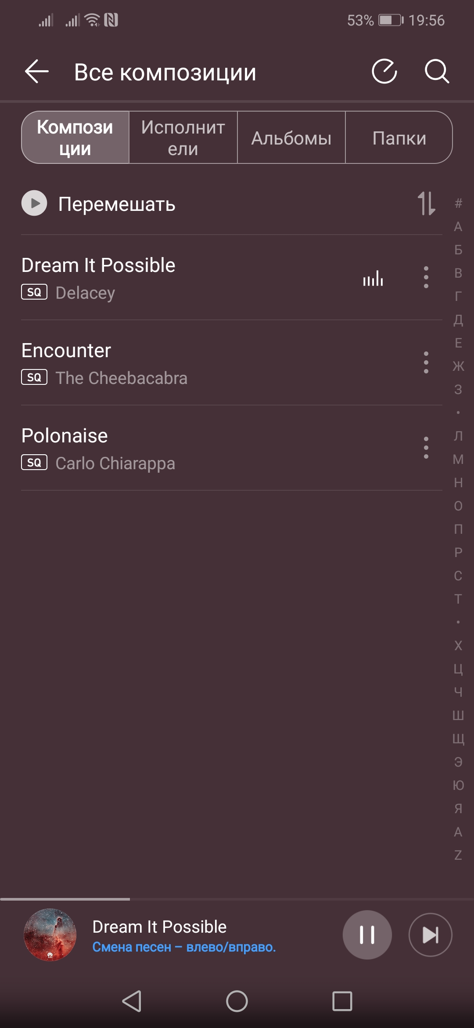Pause the current song
Viewport: 474px width, 1028px height.
coord(367,934)
